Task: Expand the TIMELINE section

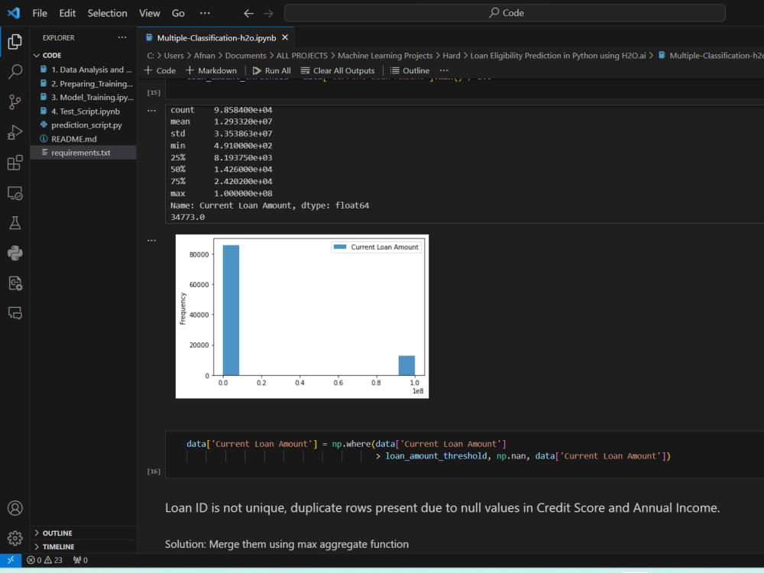Action: pos(57,546)
